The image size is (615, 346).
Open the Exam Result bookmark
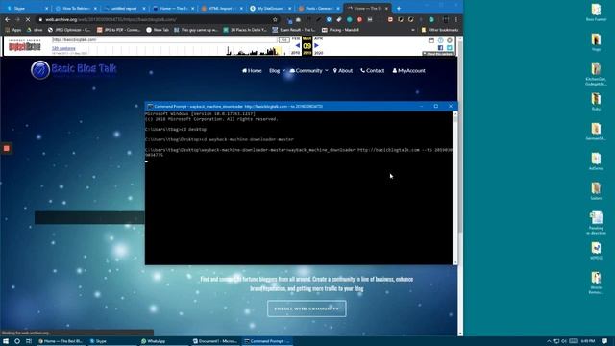pos(293,30)
